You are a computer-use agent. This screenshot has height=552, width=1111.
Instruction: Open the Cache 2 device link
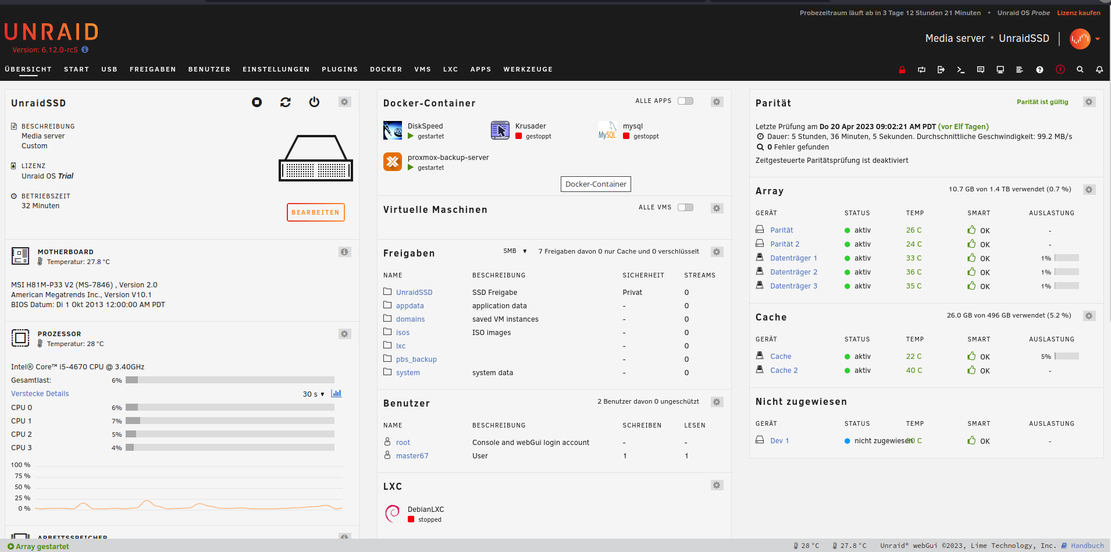pos(784,371)
